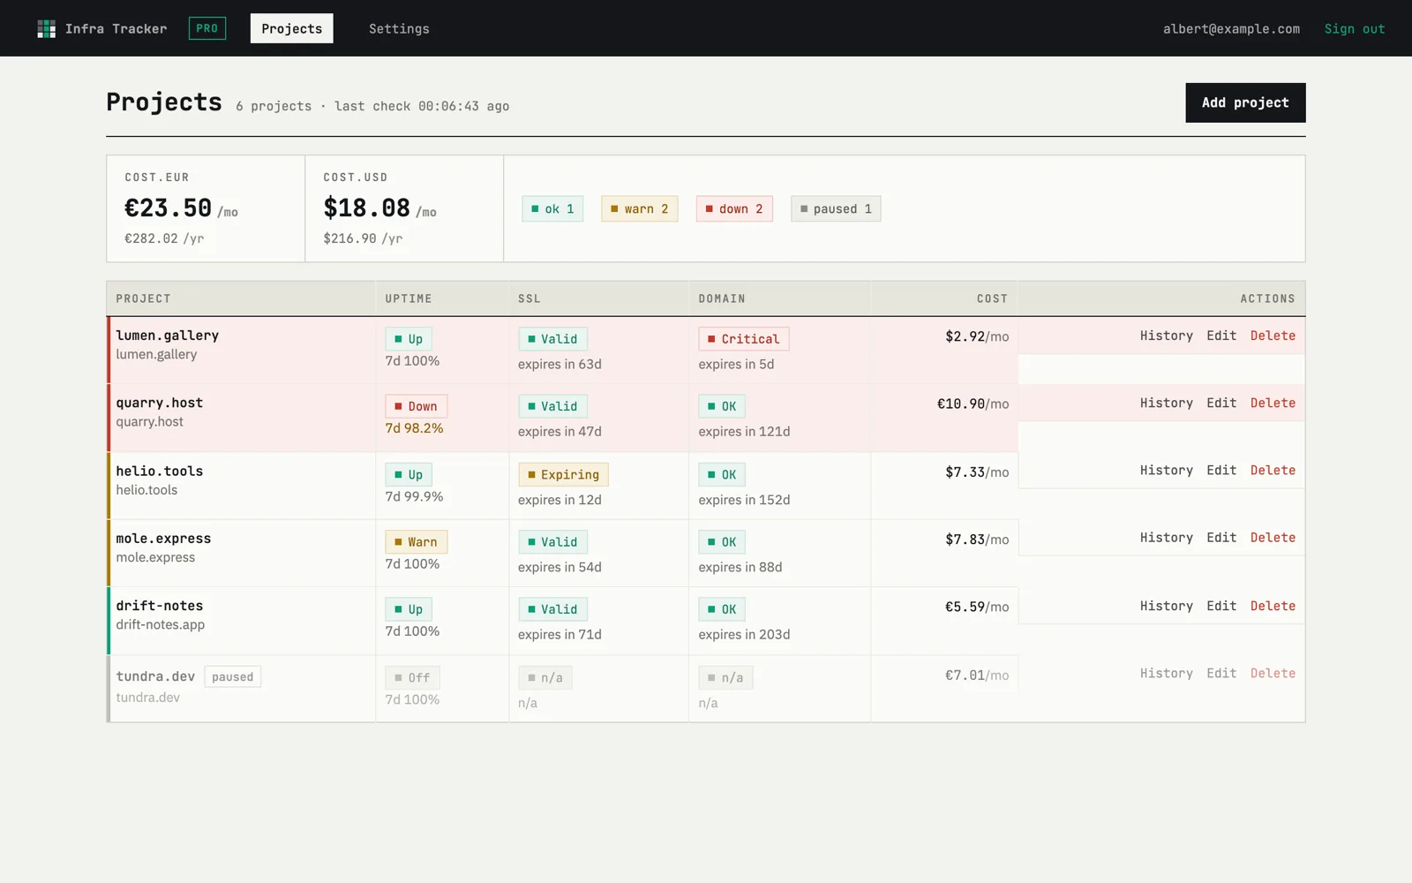Click the Up uptime badge for lumen.gallery
Image resolution: width=1412 pixels, height=883 pixels.
[409, 339]
